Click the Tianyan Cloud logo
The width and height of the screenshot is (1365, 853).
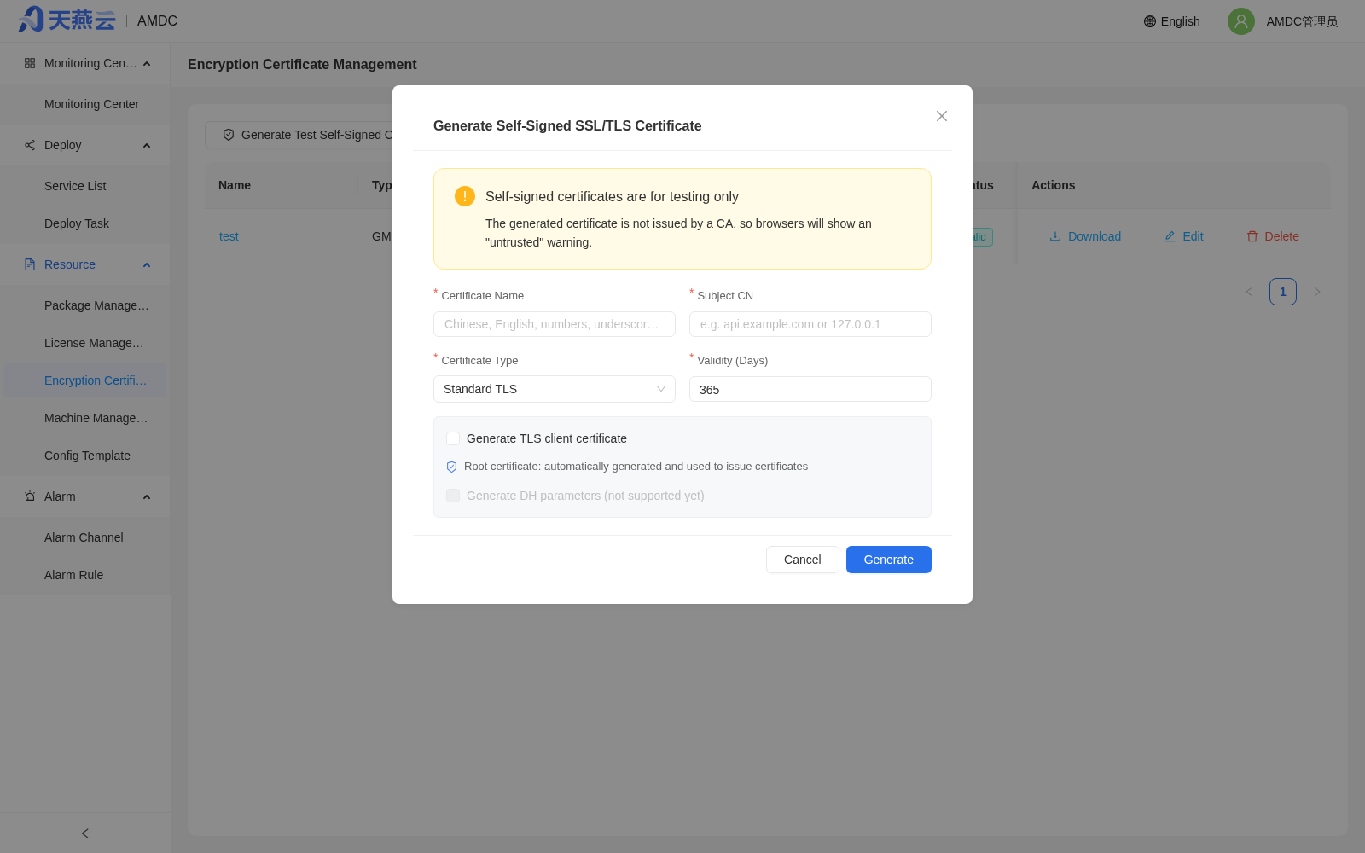(x=67, y=20)
